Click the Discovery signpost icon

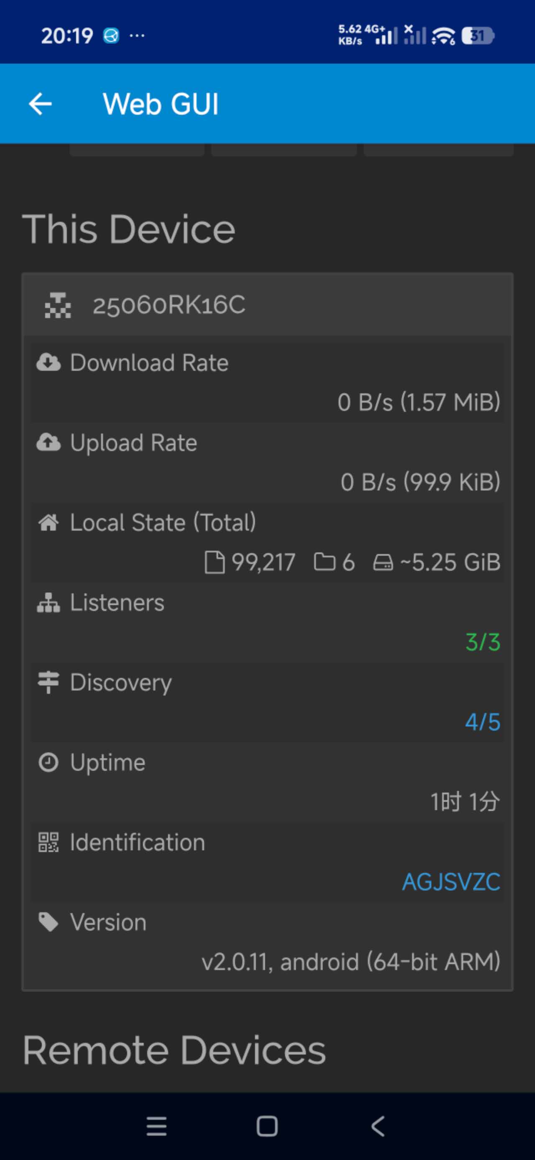[48, 682]
